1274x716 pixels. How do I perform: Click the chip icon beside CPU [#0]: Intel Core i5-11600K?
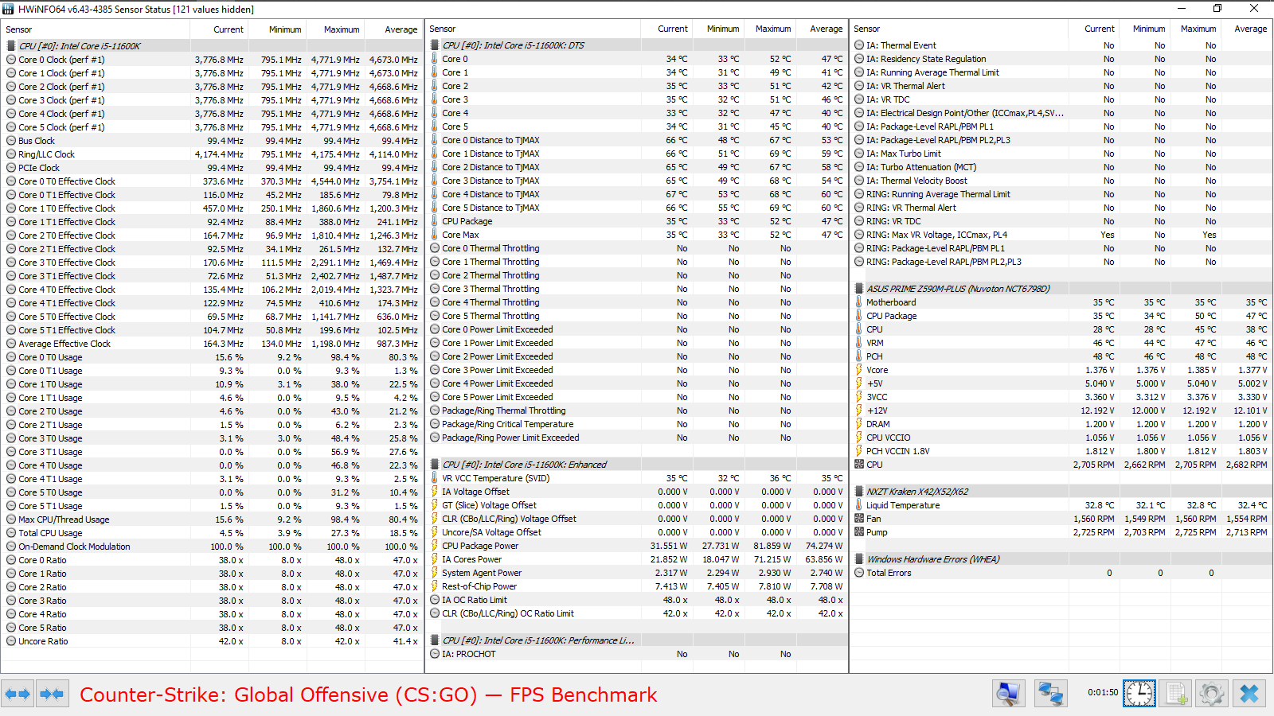point(11,46)
